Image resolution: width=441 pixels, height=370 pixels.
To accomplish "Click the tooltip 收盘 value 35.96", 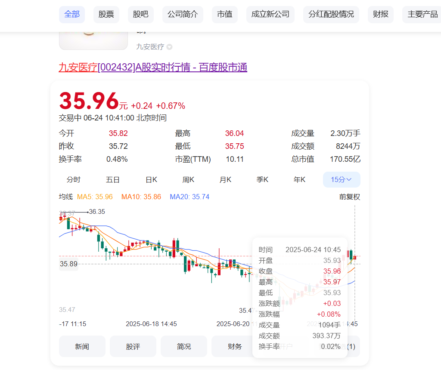I will click(x=332, y=271).
